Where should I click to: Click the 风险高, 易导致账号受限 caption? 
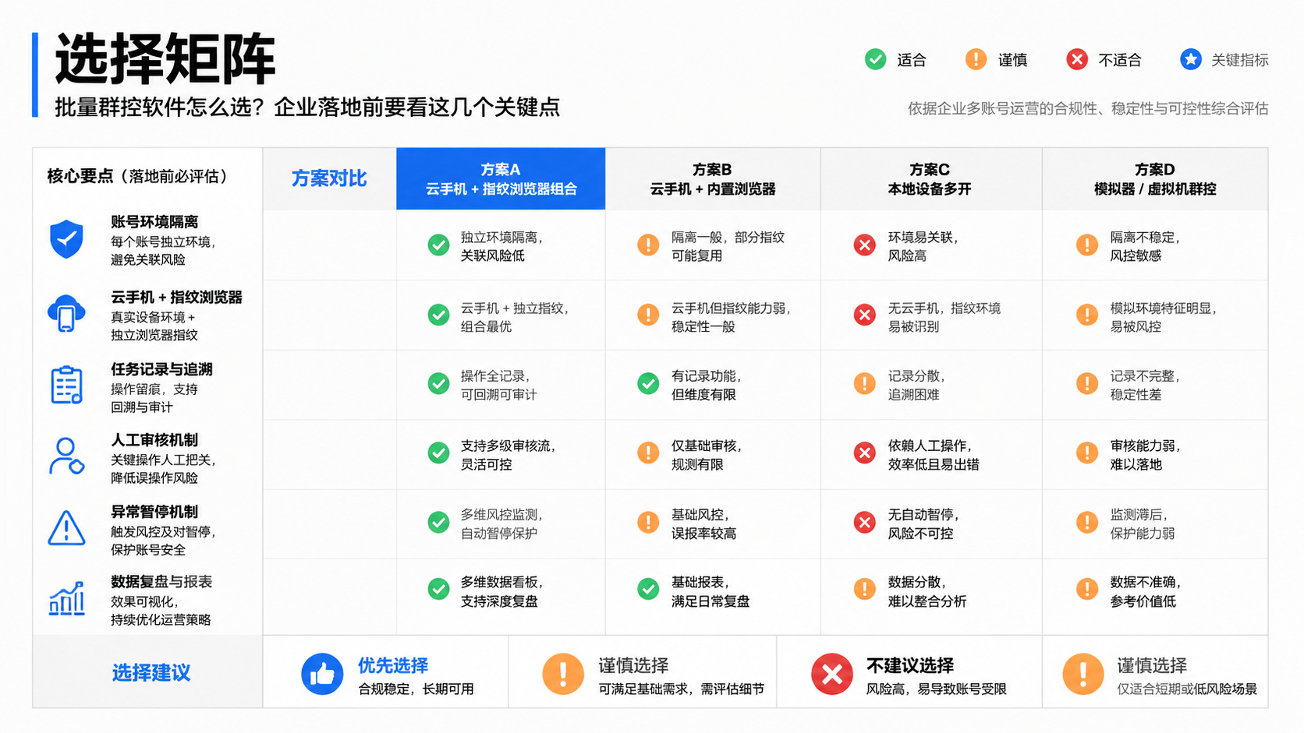click(936, 689)
